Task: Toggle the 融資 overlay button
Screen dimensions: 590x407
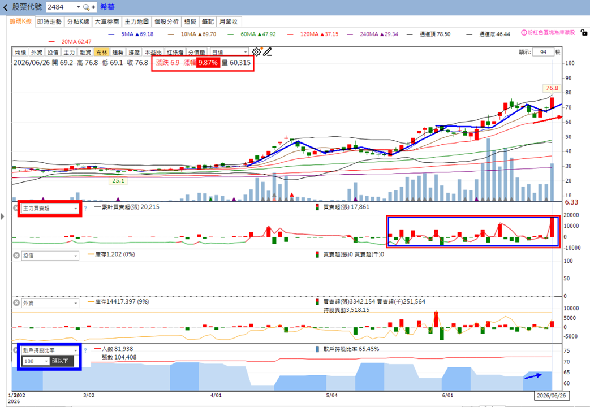Action: pos(85,52)
